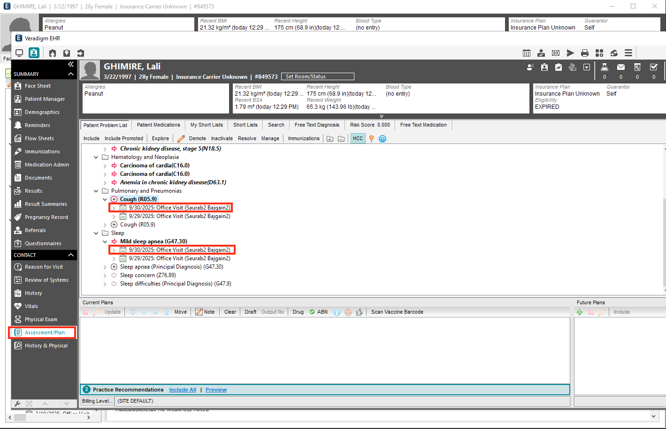Click the printer icon in top toolbar
The image size is (666, 429).
(585, 53)
